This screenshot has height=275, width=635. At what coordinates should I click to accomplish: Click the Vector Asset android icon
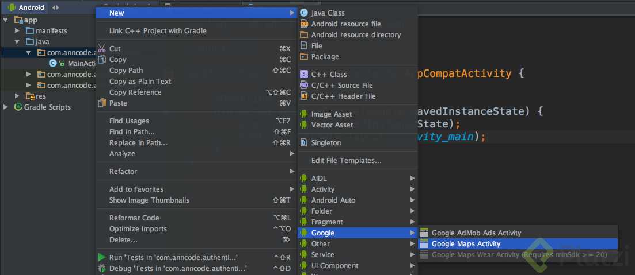(x=304, y=125)
